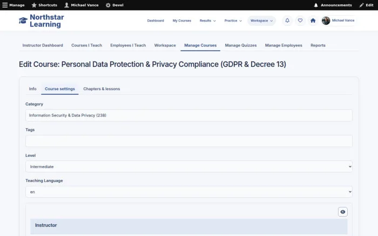Select the Manage Courses tab
Viewport: 378px width, 236px height.
click(200, 45)
